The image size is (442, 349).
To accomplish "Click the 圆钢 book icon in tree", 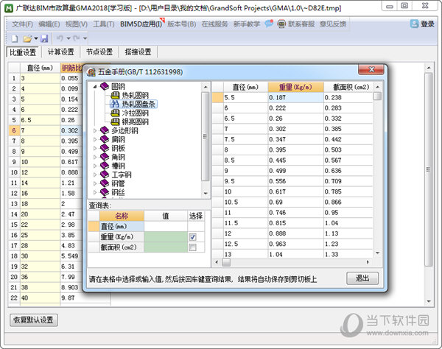I will coord(105,86).
